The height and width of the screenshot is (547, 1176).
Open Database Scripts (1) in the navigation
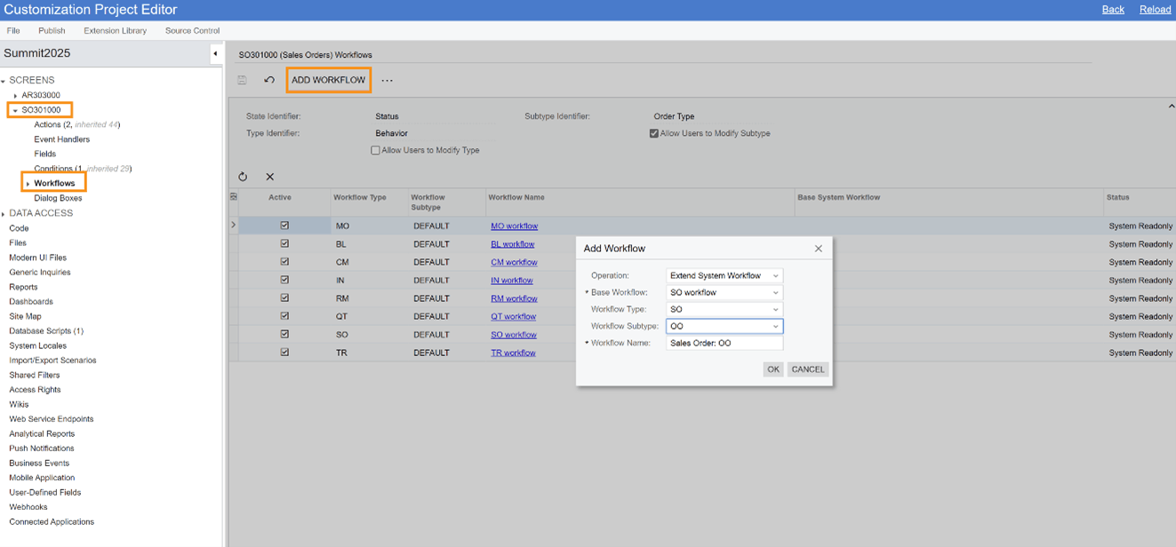coord(46,331)
